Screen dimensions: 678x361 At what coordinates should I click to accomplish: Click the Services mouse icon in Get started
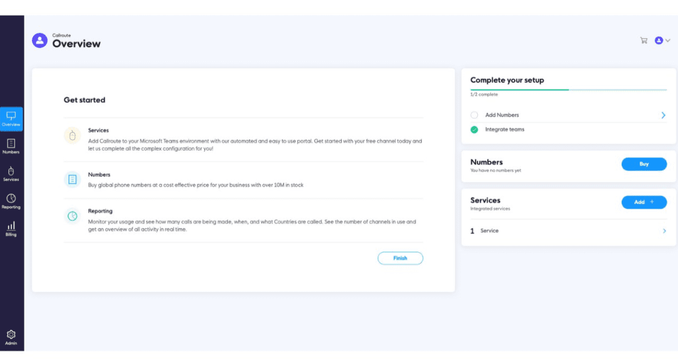click(72, 136)
